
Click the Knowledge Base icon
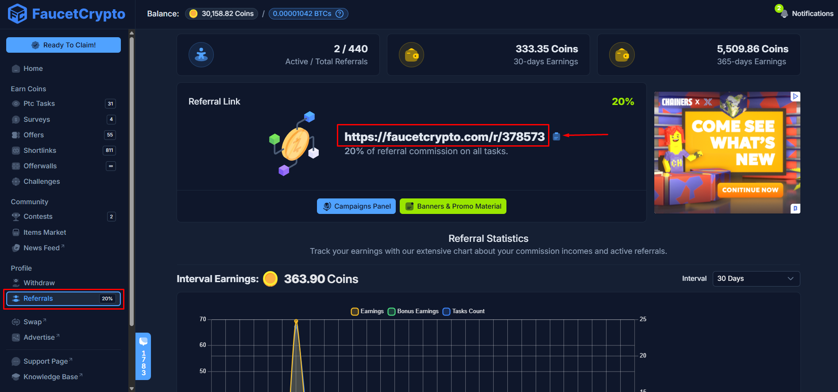[x=16, y=377]
